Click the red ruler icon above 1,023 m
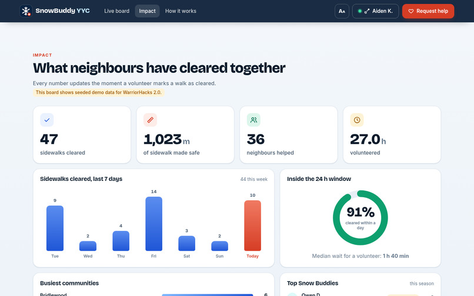Image resolution: width=474 pixels, height=296 pixels. [150, 120]
